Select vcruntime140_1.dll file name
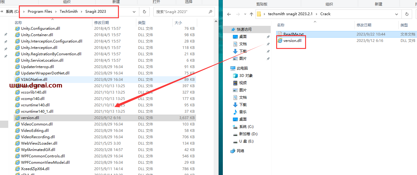This screenshot has height=175, width=417. click(x=37, y=112)
